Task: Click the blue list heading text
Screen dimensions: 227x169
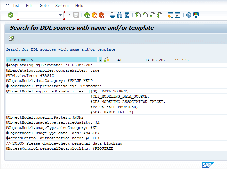Action: click(61, 49)
